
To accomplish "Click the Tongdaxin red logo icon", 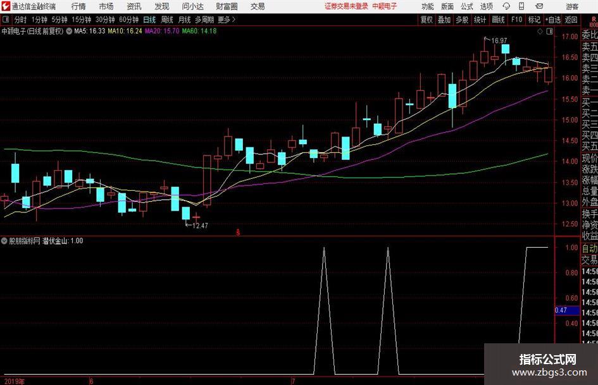I will tap(6, 6).
